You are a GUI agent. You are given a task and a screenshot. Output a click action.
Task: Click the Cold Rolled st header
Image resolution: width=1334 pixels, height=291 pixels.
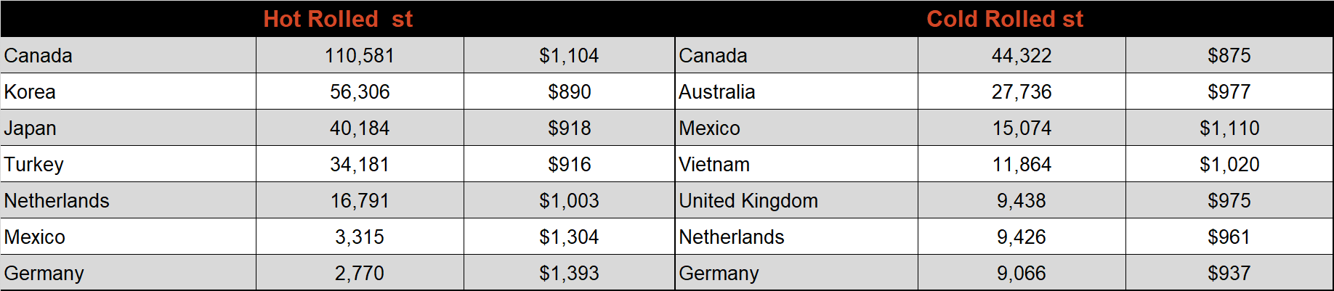click(x=1005, y=19)
